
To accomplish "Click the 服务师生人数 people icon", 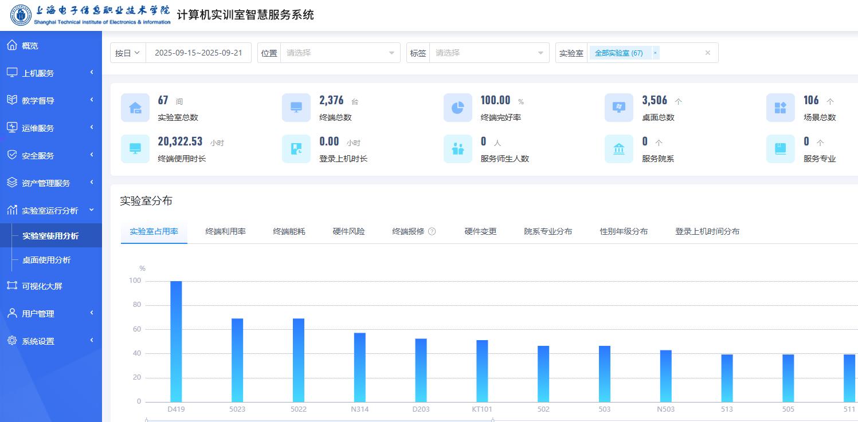I will pyautogui.click(x=457, y=149).
